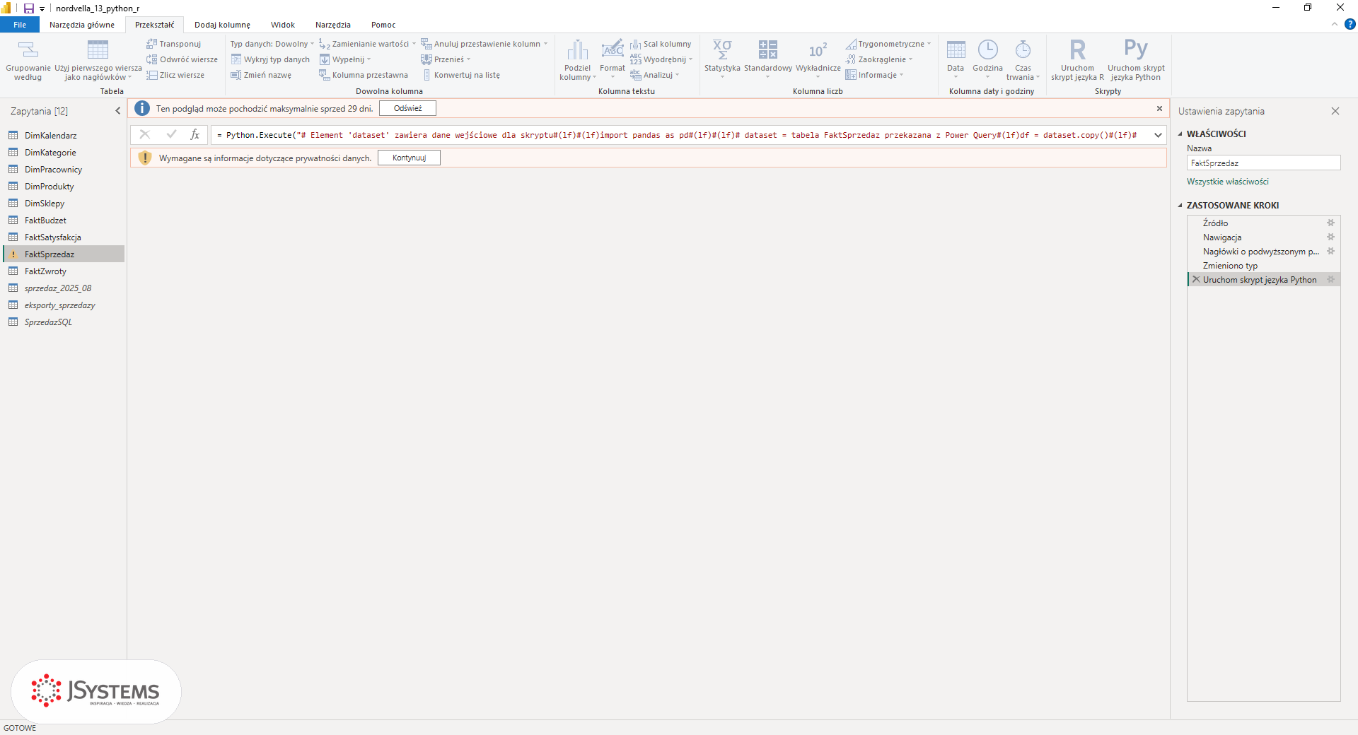Image resolution: width=1358 pixels, height=735 pixels.
Task: Cancel formula edit with X icon
Action: 144,134
